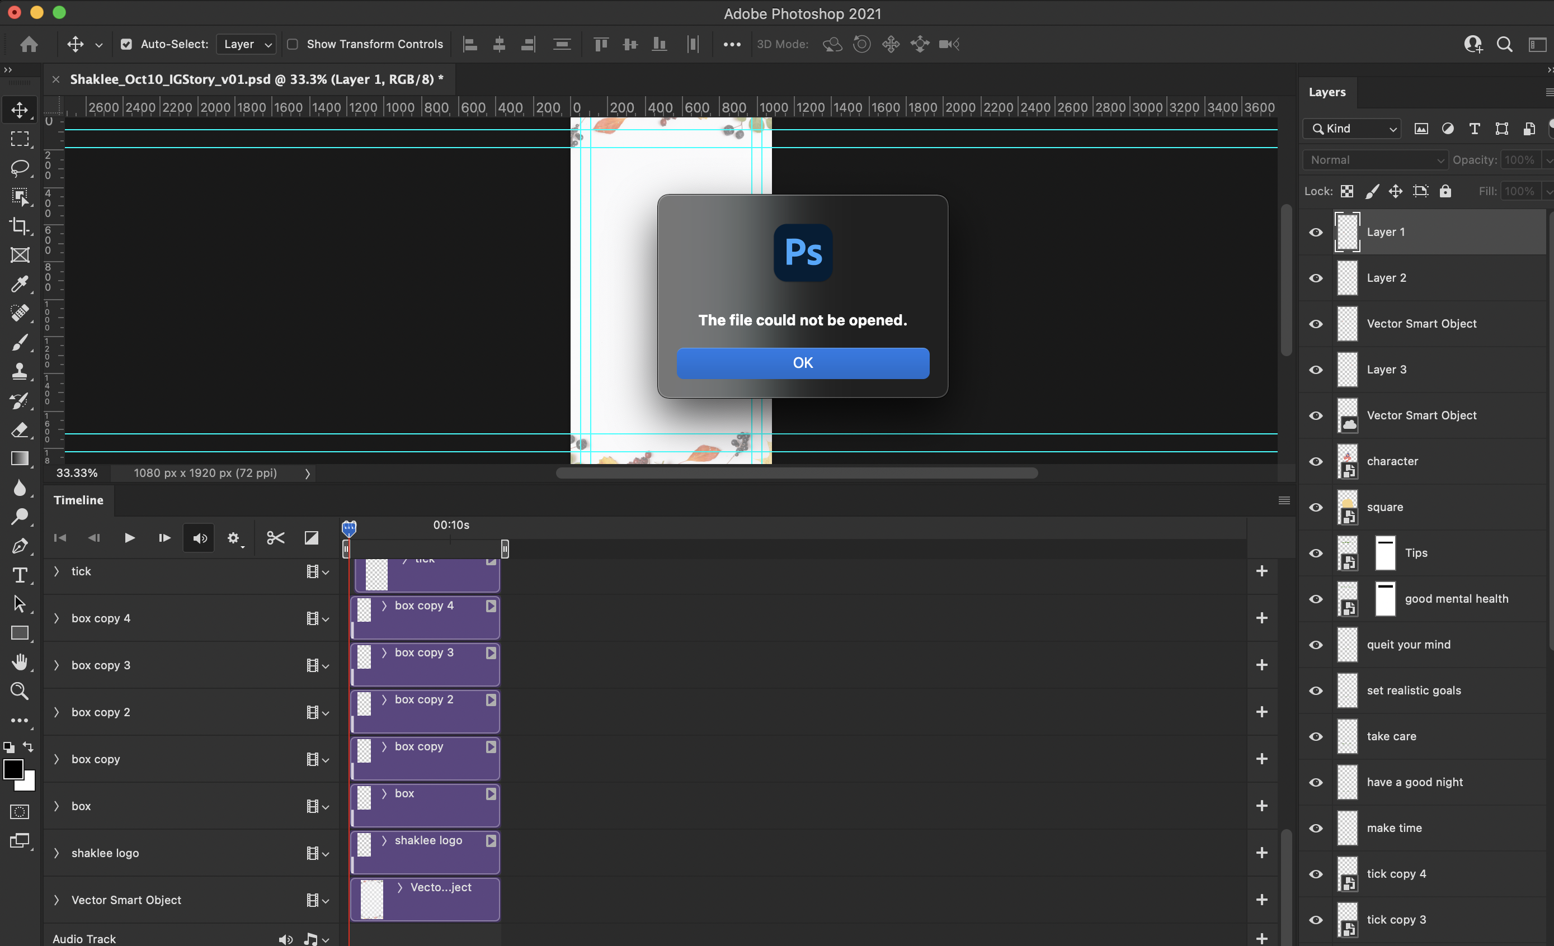Expand the tick layer in Timeline
Viewport: 1554px width, 946px height.
(56, 570)
